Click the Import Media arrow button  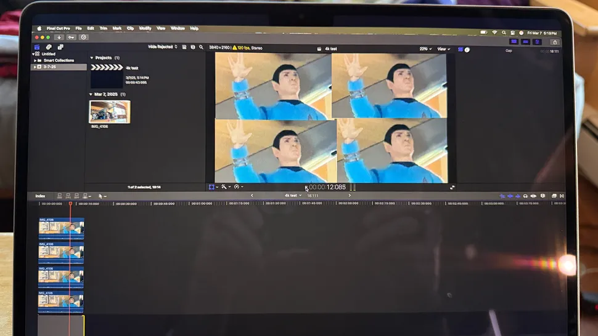[x=59, y=38]
